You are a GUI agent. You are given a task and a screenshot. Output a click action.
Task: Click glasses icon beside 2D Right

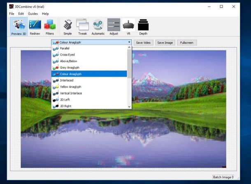point(56,106)
